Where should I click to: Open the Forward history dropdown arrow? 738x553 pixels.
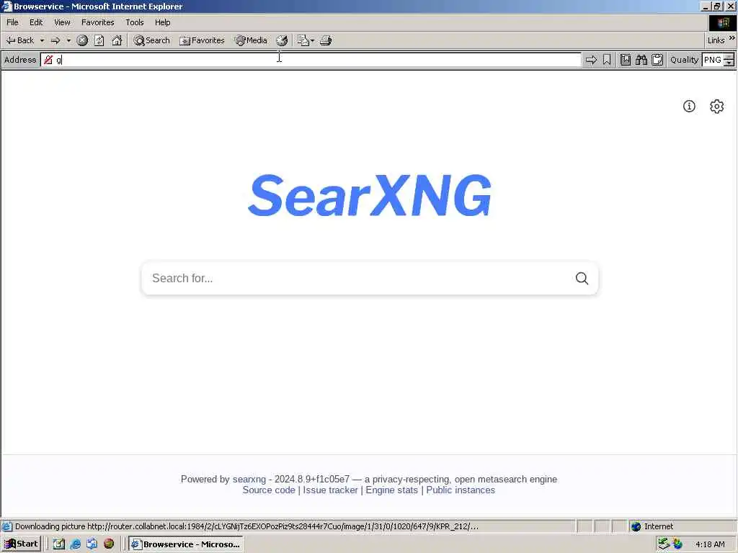coord(68,40)
